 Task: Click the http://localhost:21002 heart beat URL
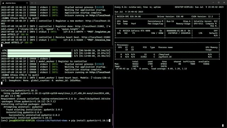[96, 37]
